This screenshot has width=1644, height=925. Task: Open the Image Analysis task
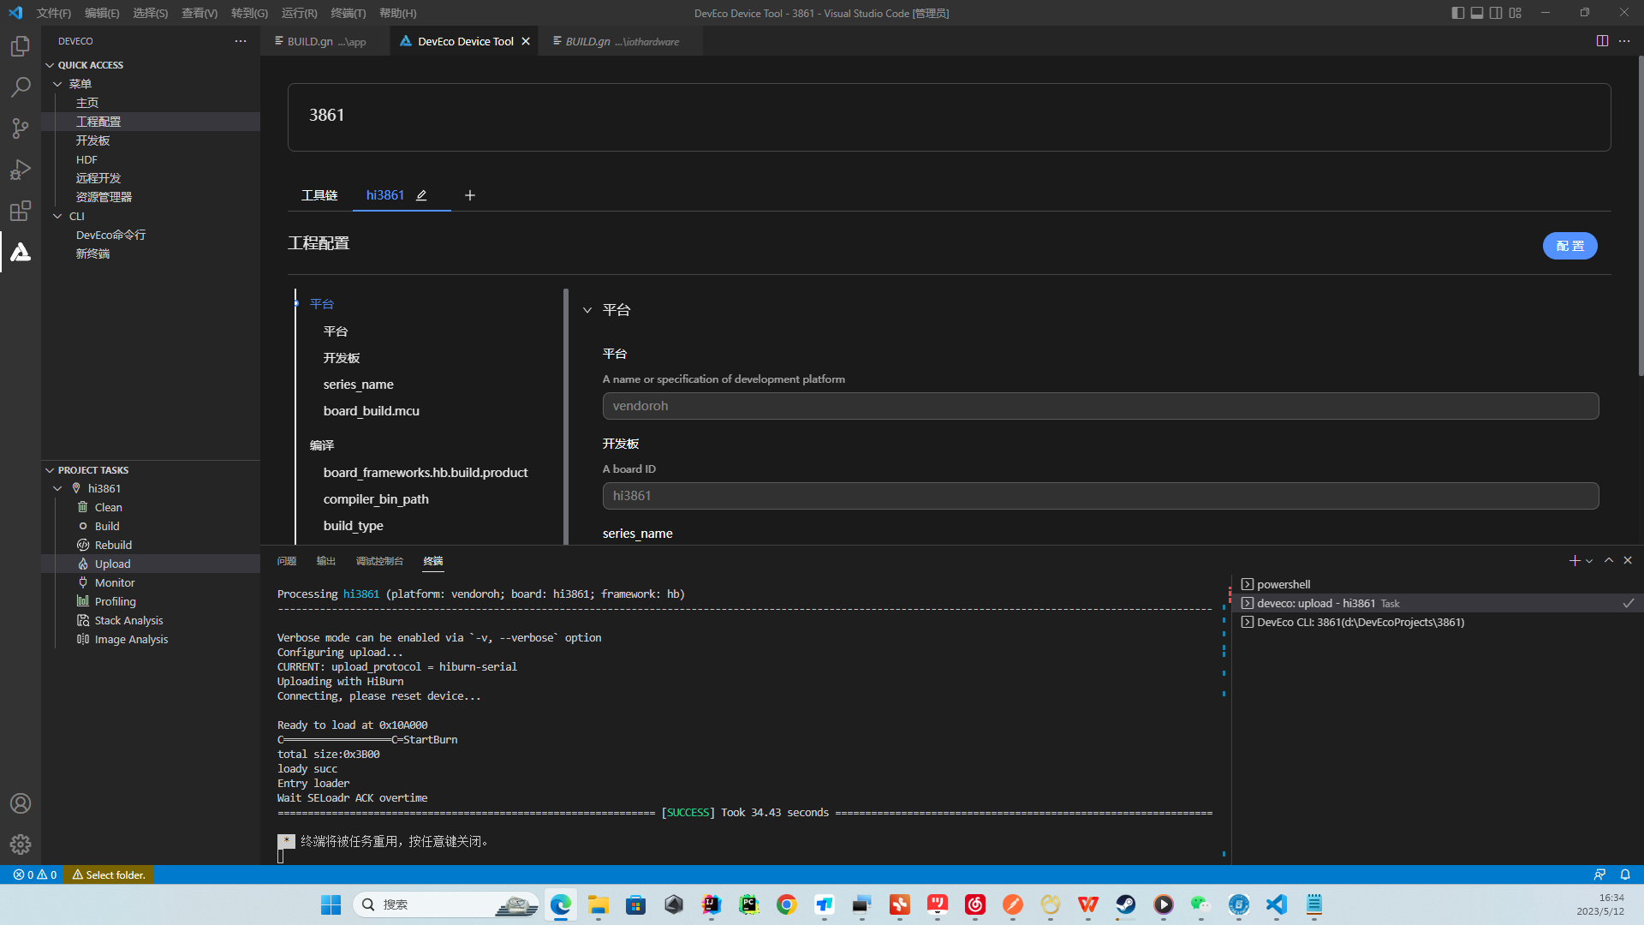[x=131, y=638]
